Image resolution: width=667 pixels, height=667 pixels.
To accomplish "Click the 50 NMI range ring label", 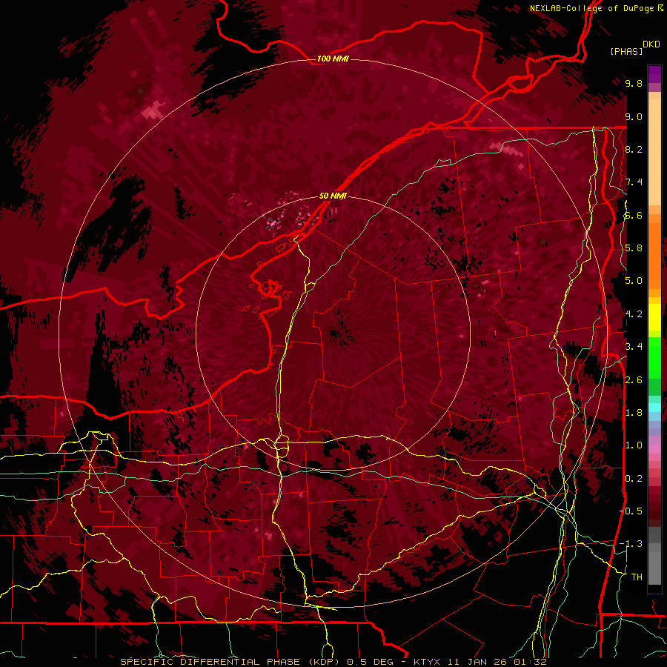I will [x=333, y=196].
